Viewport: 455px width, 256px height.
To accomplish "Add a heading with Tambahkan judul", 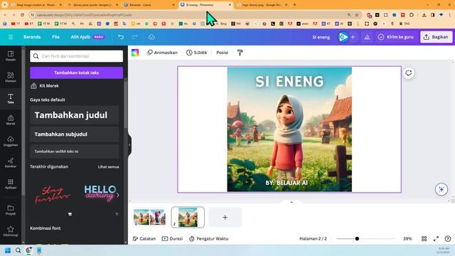I will tap(75, 115).
